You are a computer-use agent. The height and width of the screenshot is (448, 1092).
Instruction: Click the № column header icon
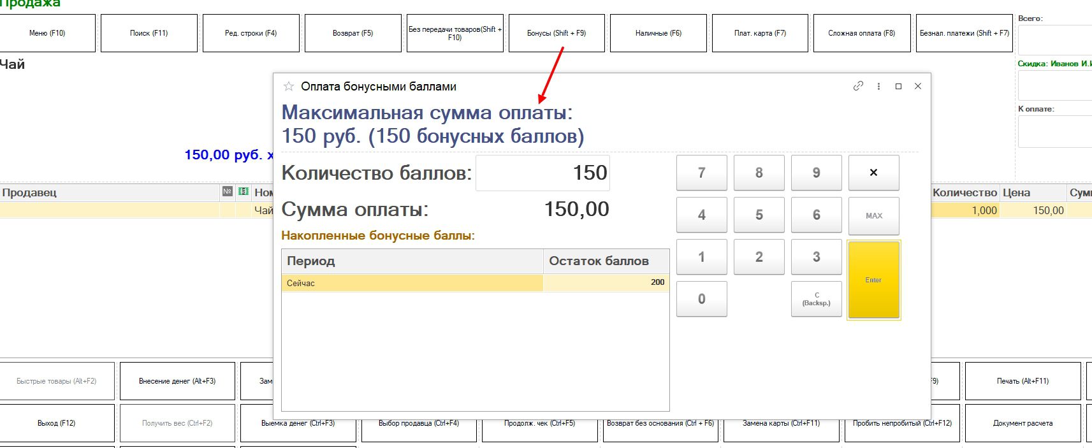point(228,192)
